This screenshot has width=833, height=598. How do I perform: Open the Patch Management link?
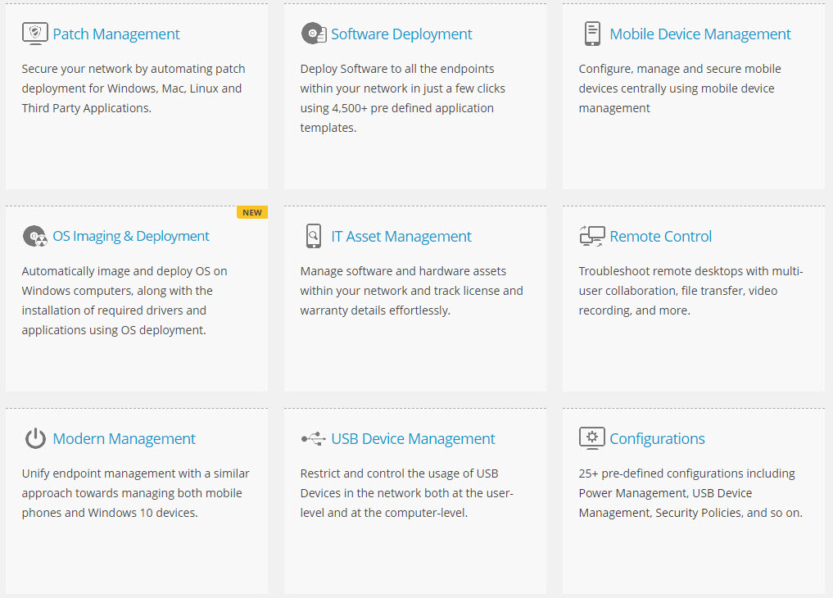point(115,34)
